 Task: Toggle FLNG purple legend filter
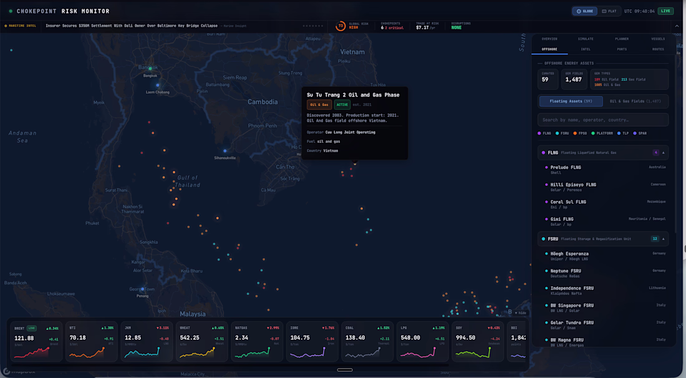tap(544, 133)
